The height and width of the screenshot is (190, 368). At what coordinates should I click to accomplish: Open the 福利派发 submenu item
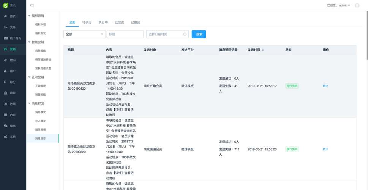40,33
